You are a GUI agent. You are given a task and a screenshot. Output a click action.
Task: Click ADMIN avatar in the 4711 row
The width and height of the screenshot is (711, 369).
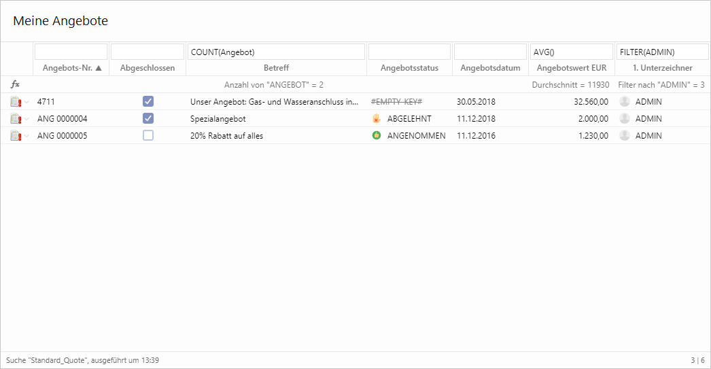click(625, 102)
